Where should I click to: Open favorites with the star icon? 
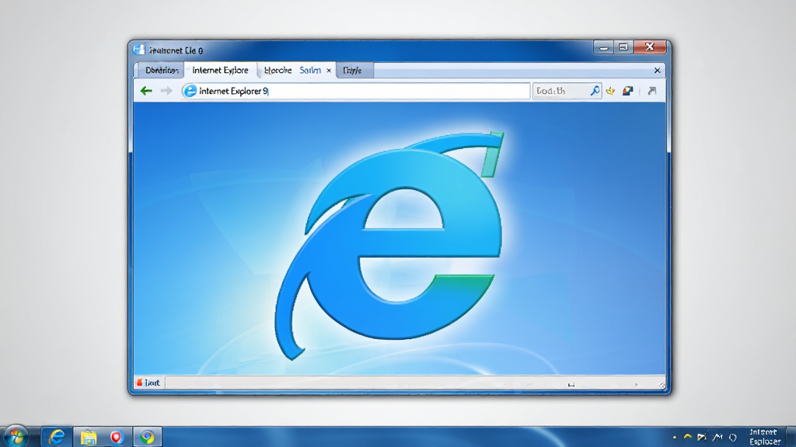click(610, 91)
